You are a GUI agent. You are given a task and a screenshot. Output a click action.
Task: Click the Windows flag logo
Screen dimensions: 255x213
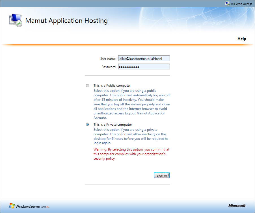pyautogui.click(x=12, y=205)
